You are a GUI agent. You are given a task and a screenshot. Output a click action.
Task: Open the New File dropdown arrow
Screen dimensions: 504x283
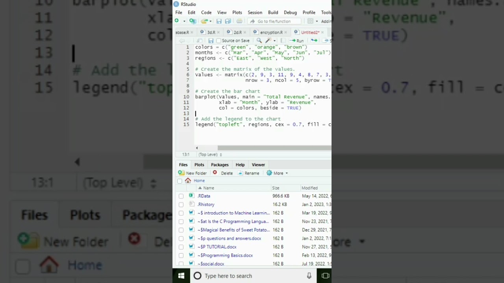[184, 21]
